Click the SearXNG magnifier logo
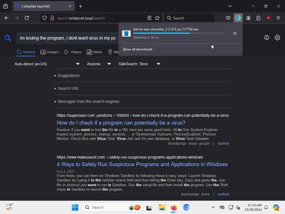285x214 pixels. pos(8,38)
